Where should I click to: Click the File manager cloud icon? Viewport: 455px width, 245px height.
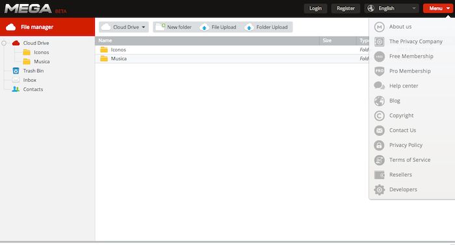11,27
